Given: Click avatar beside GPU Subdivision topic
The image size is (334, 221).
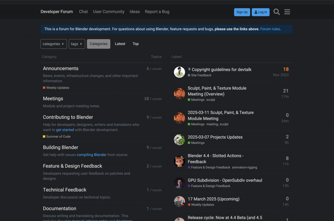Looking at the screenshot, I should (179, 183).
